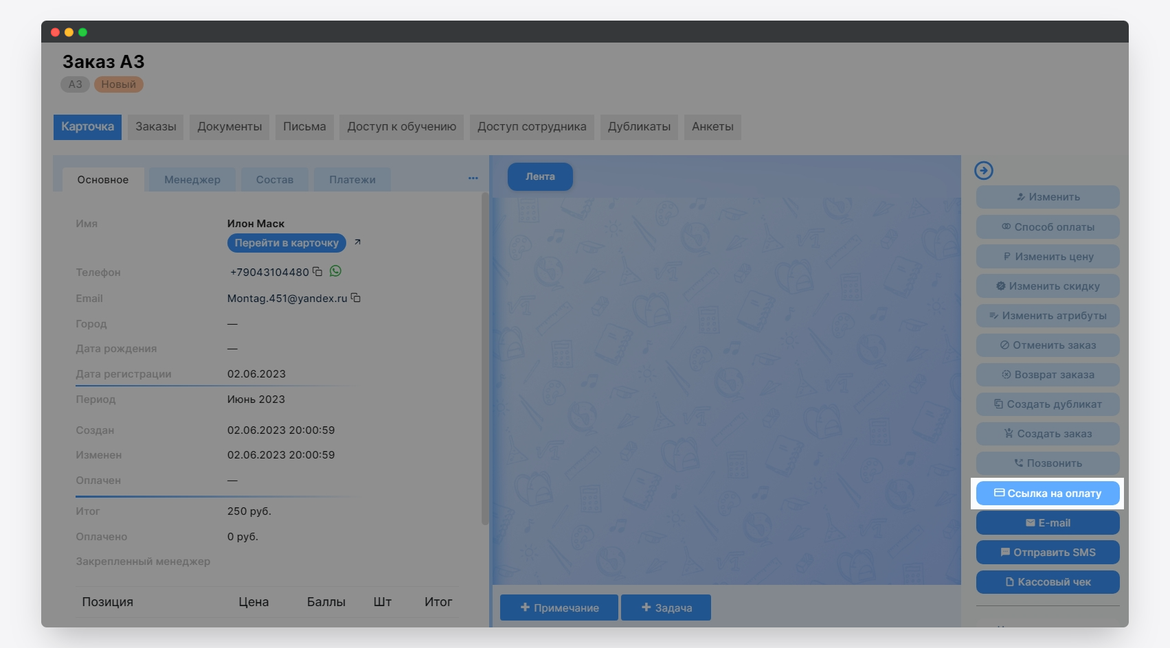The width and height of the screenshot is (1170, 648).
Task: Click the 'Ссылка на оплату' payment link button
Action: [x=1048, y=494]
